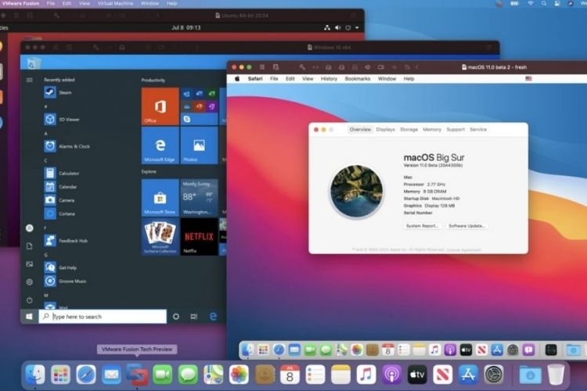
Task: Open Settings gear in Start menu rail
Action: 30,282
